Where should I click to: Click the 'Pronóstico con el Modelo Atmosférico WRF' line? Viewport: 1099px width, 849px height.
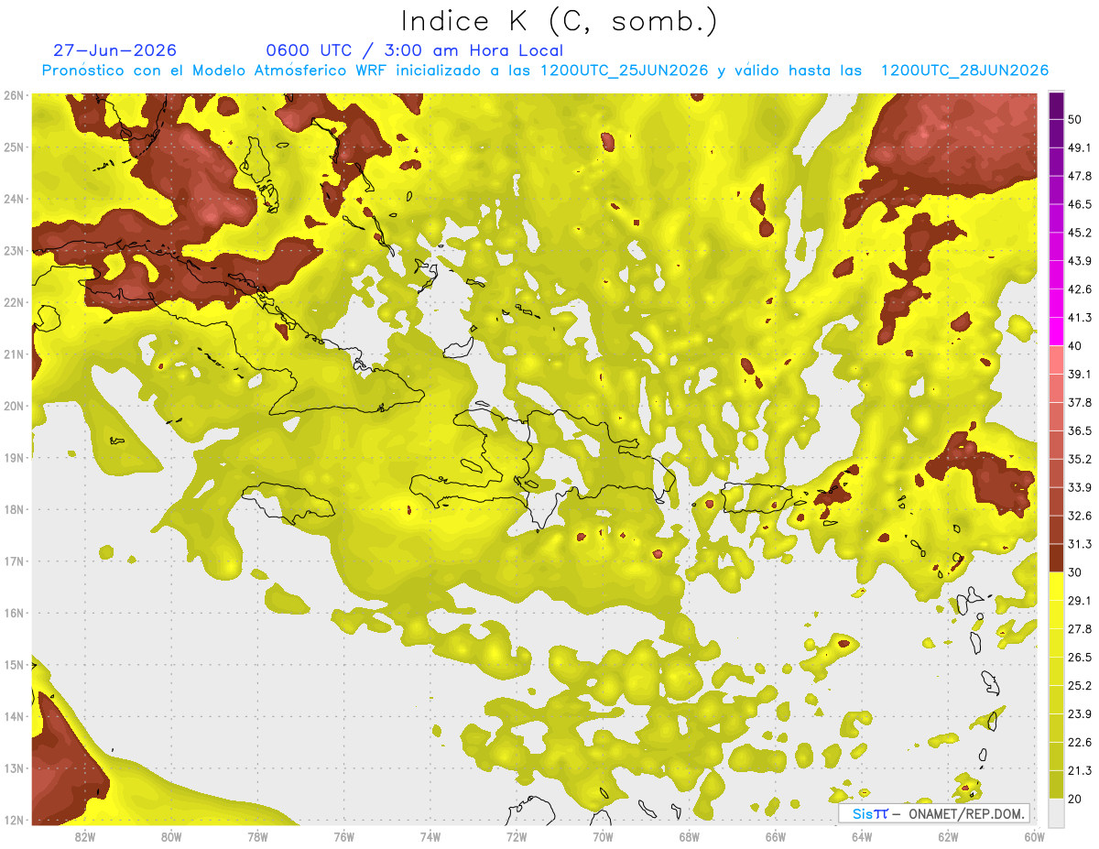point(545,71)
